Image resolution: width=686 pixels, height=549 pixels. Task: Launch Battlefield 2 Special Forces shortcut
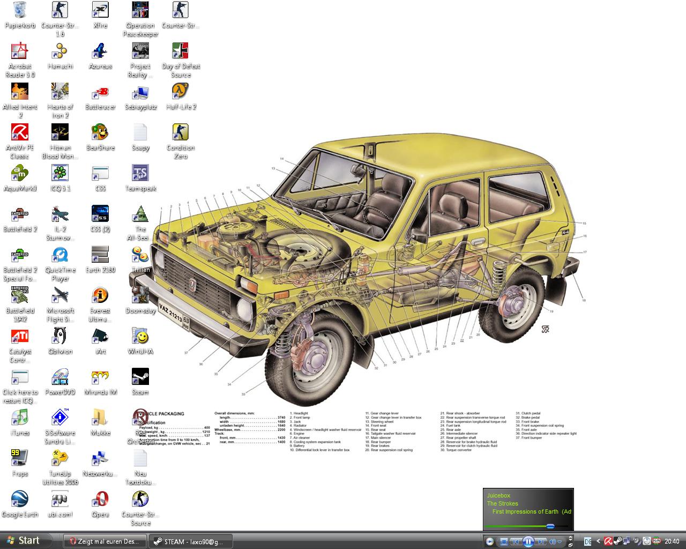[20, 264]
